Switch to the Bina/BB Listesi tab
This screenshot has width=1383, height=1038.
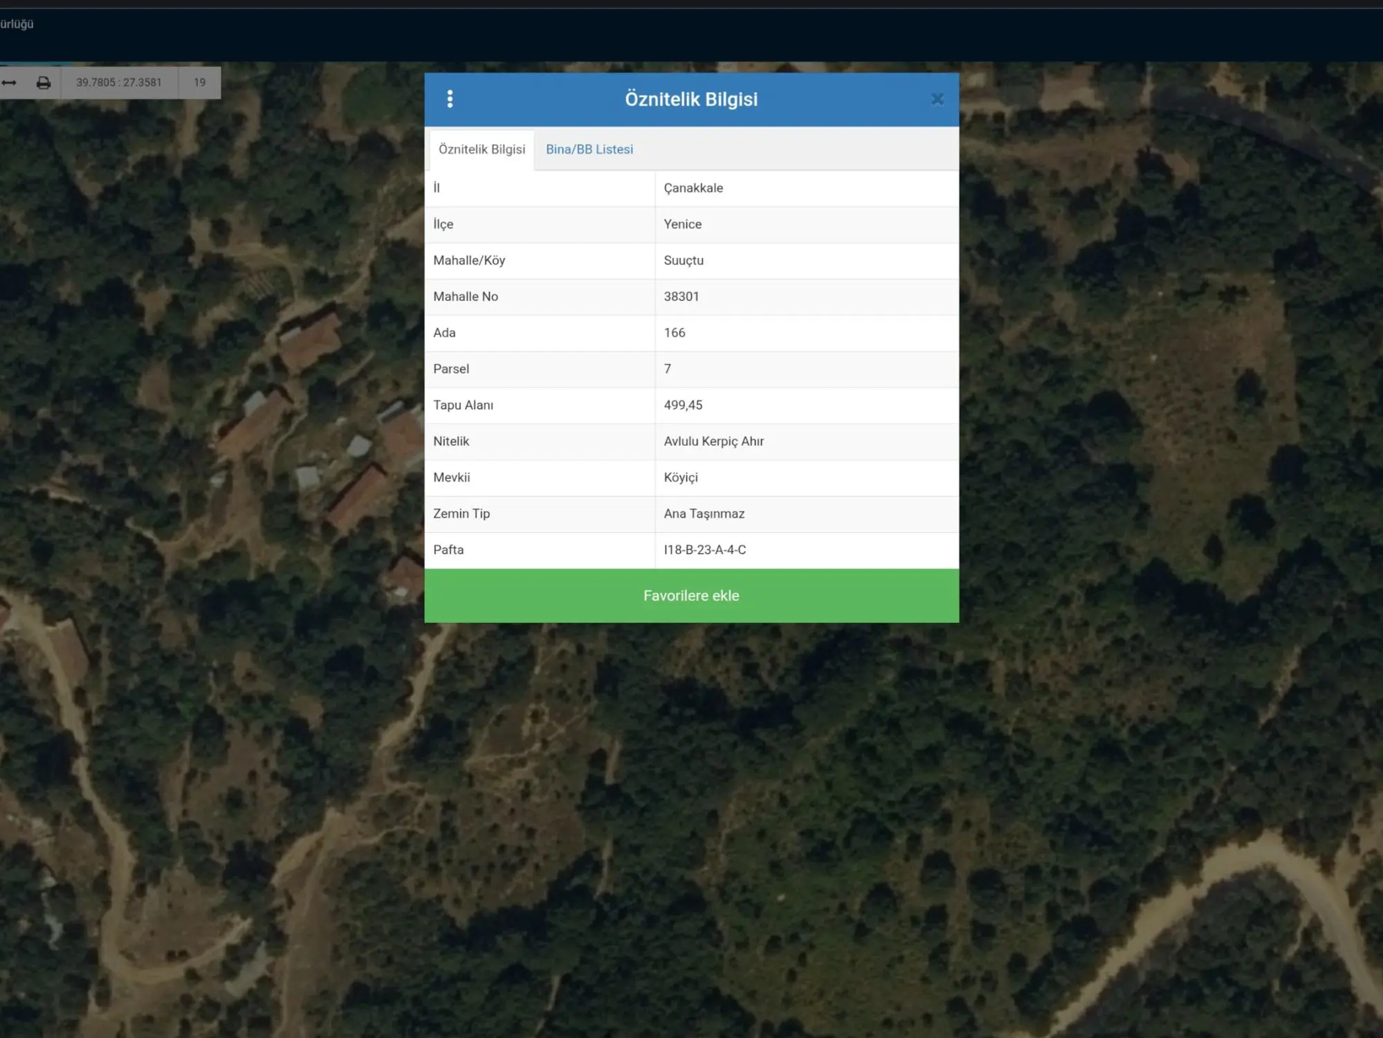[x=589, y=149]
